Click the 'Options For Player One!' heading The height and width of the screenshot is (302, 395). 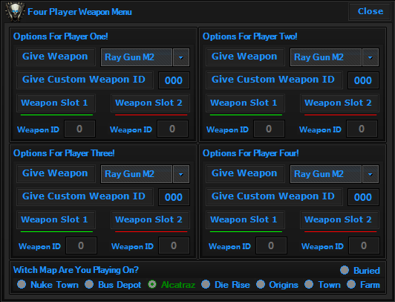[x=61, y=36]
